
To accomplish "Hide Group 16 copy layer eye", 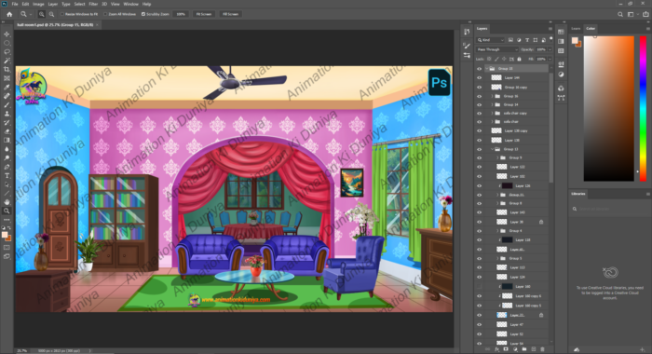I will 479,88.
